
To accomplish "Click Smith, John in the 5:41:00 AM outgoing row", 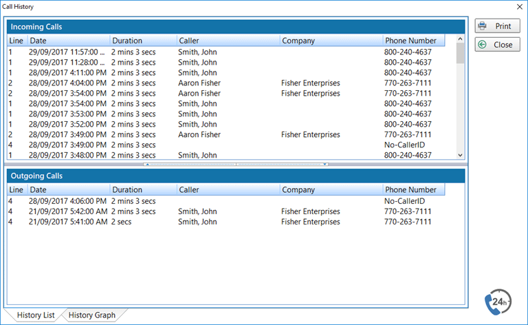I will click(x=197, y=222).
